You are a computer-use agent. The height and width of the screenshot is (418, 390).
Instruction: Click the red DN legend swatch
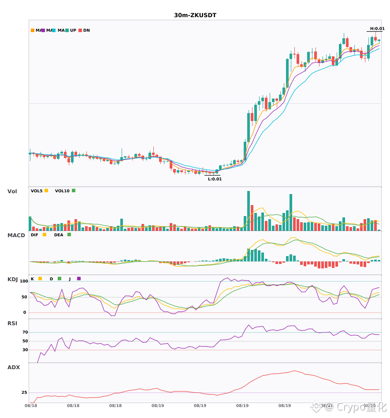point(80,30)
